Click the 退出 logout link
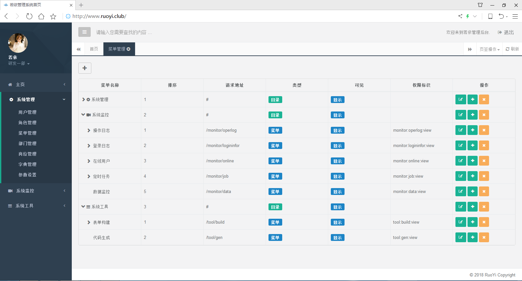 click(x=506, y=32)
